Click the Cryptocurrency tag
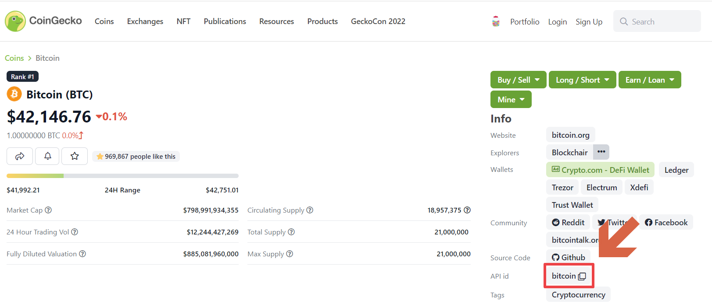This screenshot has height=304, width=712. coord(578,295)
